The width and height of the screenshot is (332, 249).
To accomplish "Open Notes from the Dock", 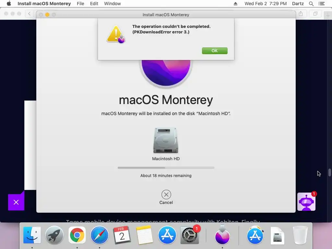I will point(144,235).
